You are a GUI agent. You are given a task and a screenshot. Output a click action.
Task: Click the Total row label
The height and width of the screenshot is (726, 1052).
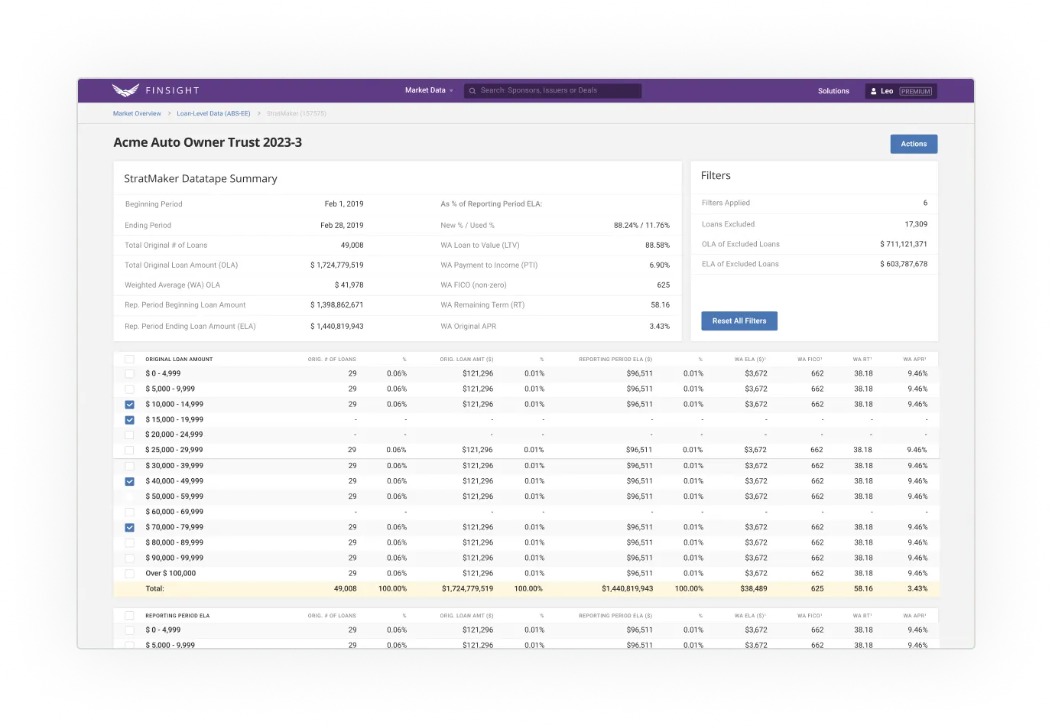(154, 588)
